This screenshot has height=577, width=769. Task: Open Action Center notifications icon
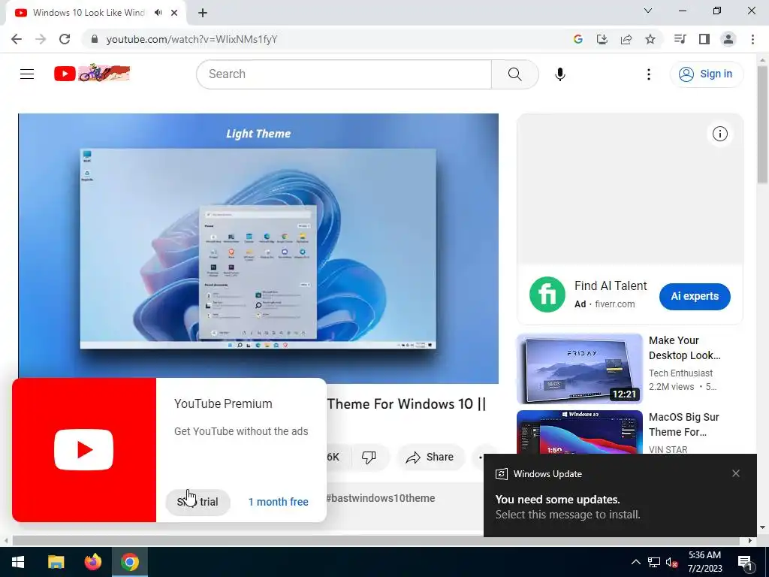[x=745, y=562]
